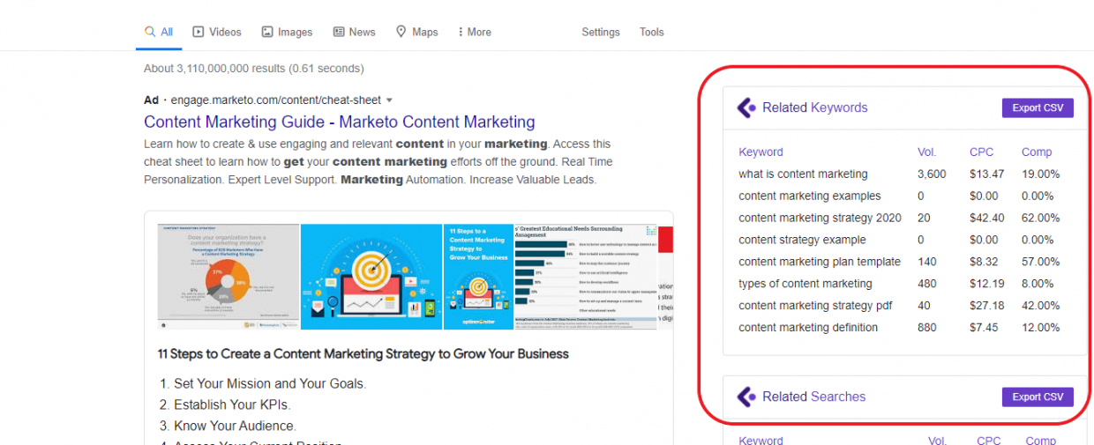Click the logo icon beside Related Searches
The width and height of the screenshot is (1094, 445).
click(746, 397)
